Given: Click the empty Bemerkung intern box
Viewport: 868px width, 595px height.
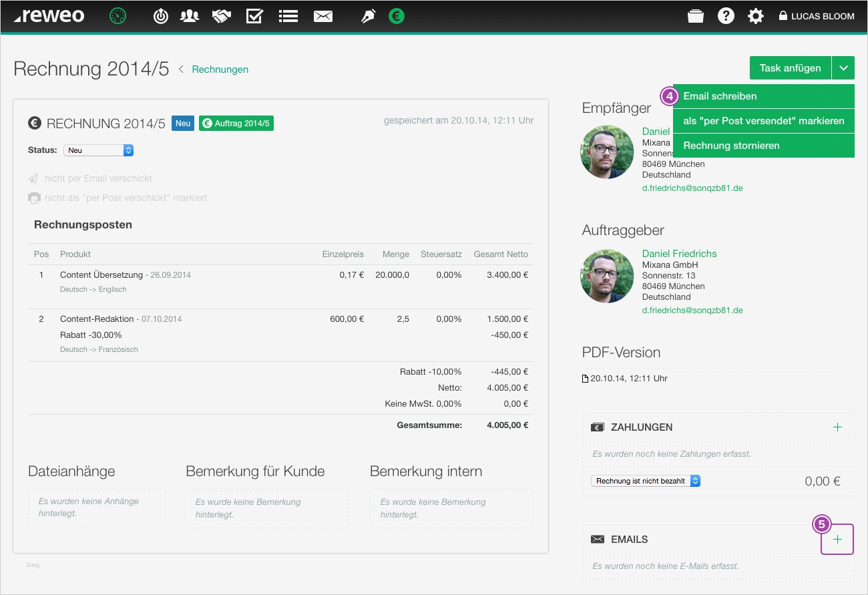Looking at the screenshot, I should (451, 508).
